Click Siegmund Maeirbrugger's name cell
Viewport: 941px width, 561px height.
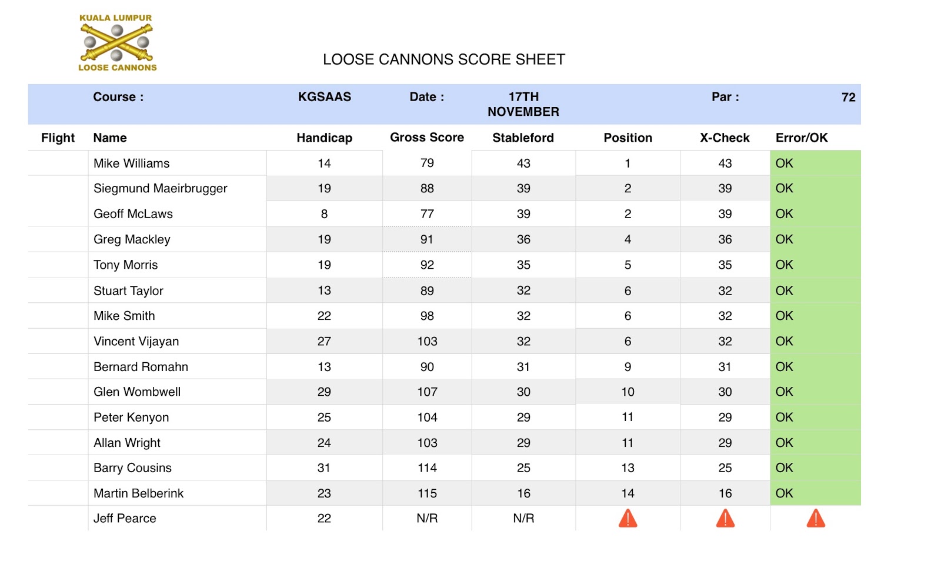pyautogui.click(x=160, y=189)
